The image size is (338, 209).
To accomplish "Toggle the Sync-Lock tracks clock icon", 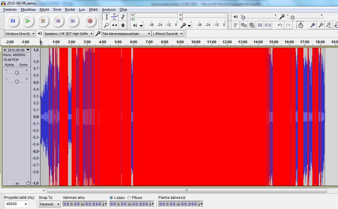I will coord(300,25).
